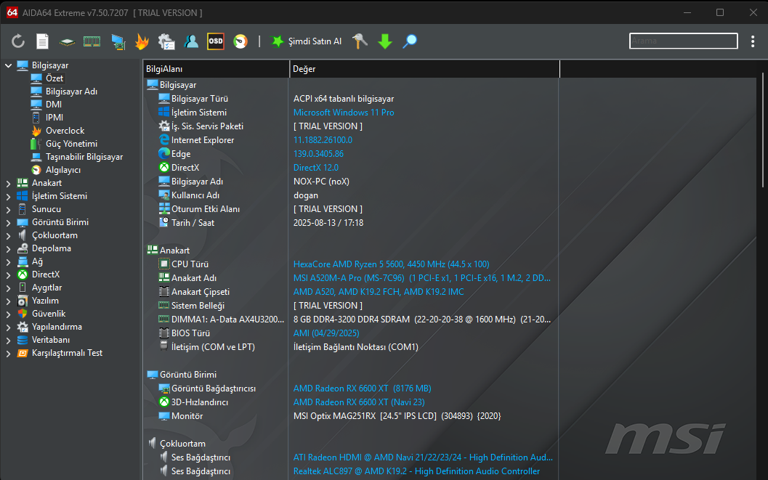The width and height of the screenshot is (768, 480).
Task: Click the Değer column header
Action: click(424, 69)
